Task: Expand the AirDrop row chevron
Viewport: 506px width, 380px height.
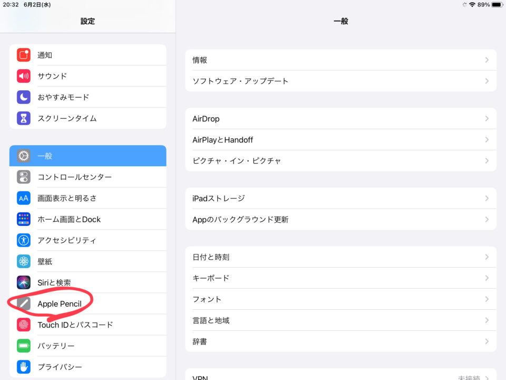Action: pyautogui.click(x=486, y=119)
